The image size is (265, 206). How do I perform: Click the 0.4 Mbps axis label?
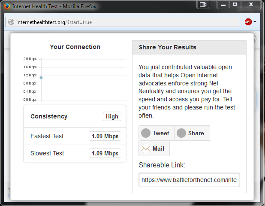tap(30, 91)
